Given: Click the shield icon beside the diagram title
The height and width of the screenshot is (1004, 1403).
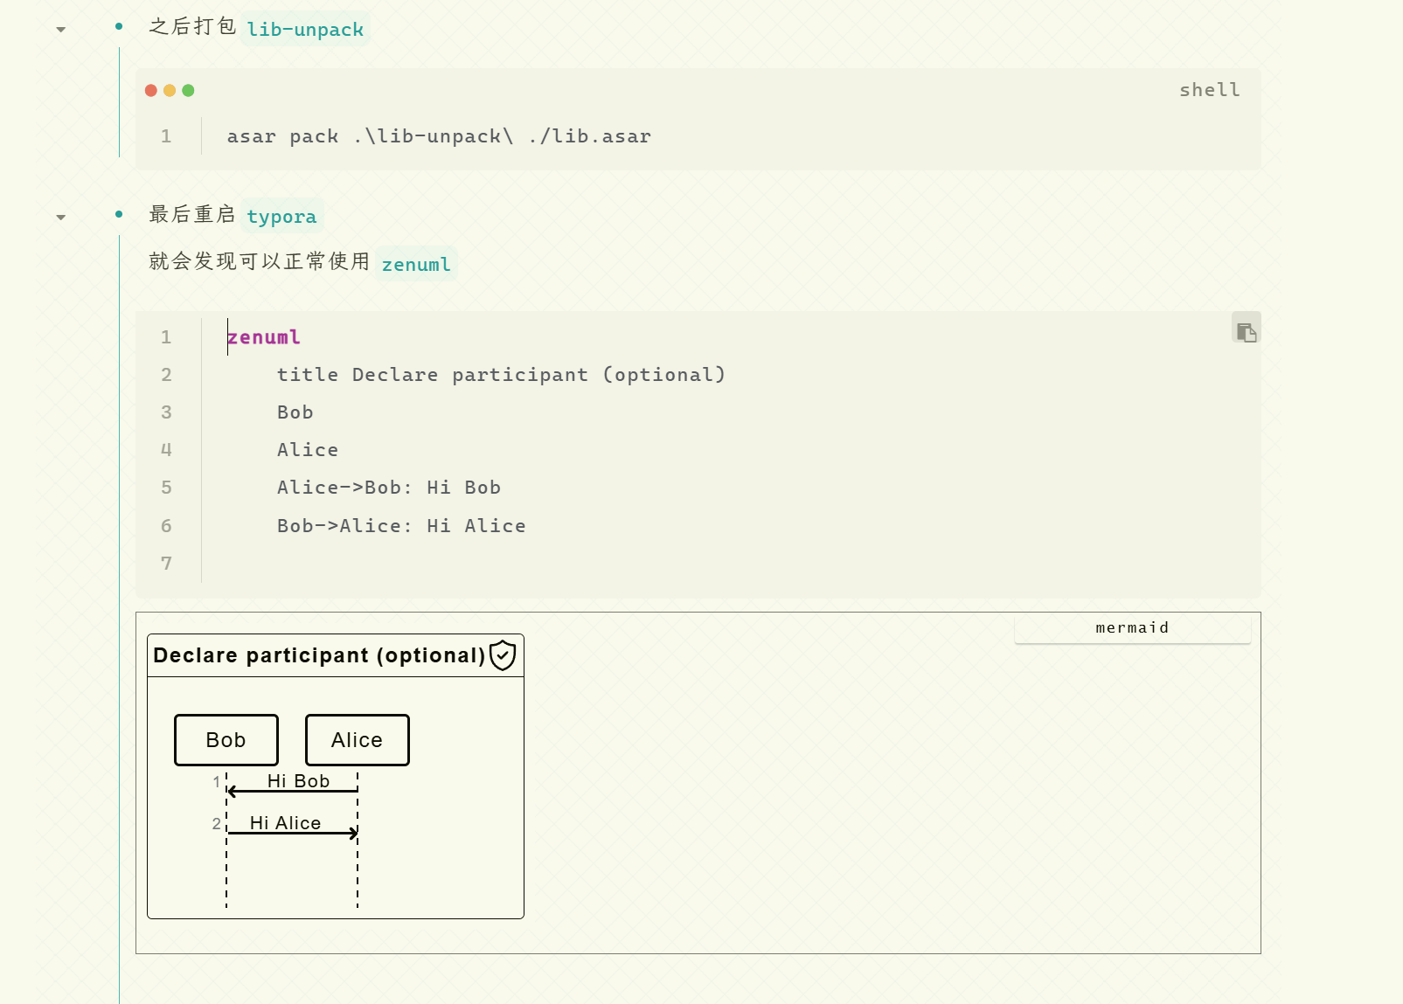Looking at the screenshot, I should click(503, 655).
